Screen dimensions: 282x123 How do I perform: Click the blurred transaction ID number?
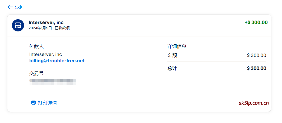tap(53, 82)
